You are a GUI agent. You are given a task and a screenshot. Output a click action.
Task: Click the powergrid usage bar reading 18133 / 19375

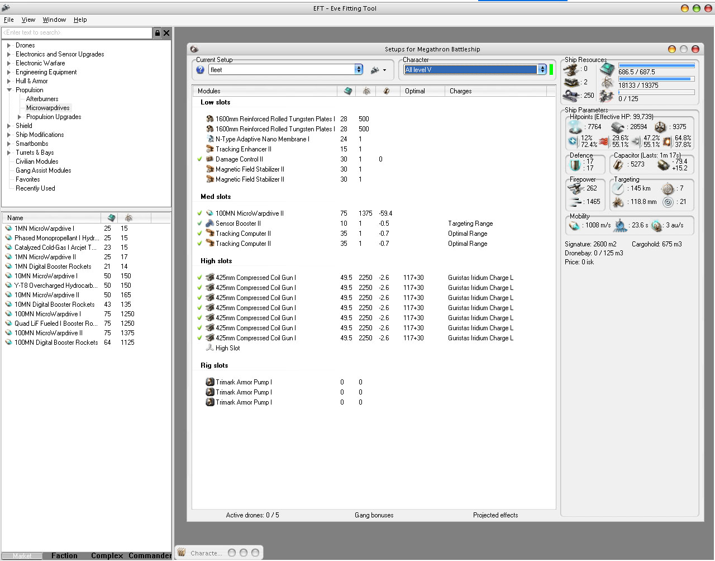656,79
